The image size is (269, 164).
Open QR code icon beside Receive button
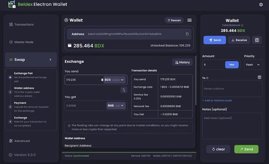click(x=257, y=40)
